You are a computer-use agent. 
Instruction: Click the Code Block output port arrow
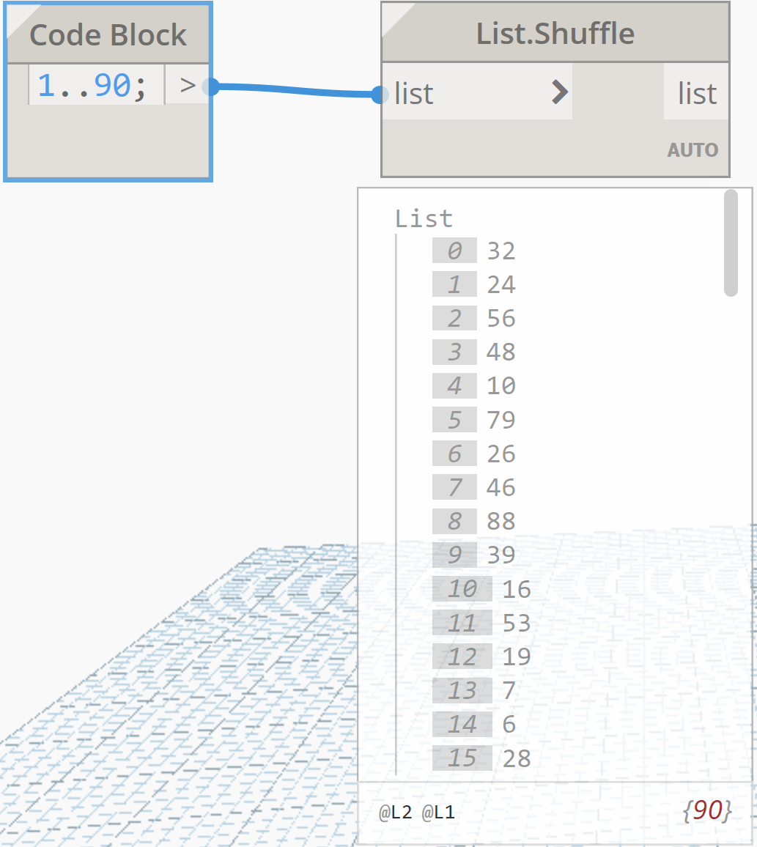[188, 85]
